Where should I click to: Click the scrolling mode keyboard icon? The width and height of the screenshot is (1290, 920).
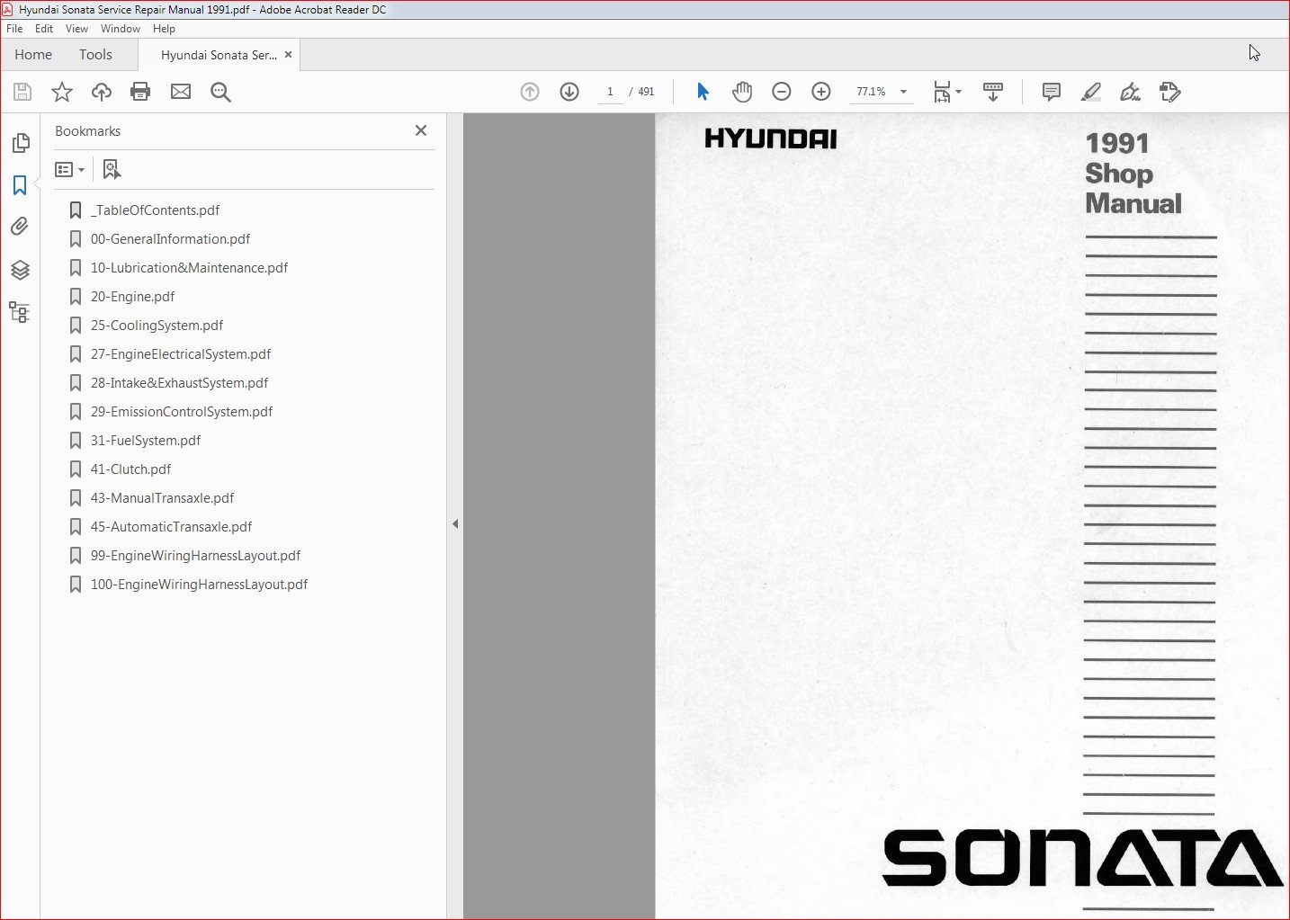tap(993, 92)
